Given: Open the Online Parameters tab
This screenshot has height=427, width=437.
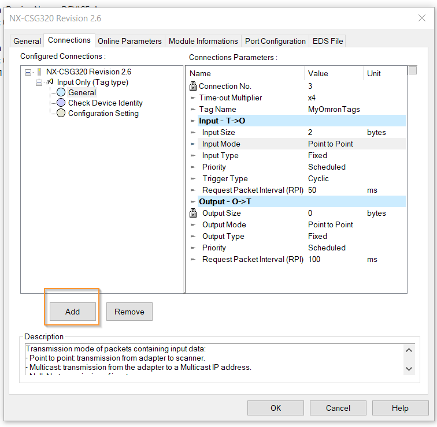Looking at the screenshot, I should [129, 41].
